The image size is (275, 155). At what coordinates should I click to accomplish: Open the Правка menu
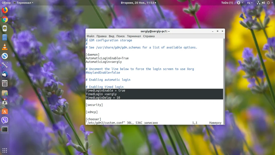(x=101, y=36)
